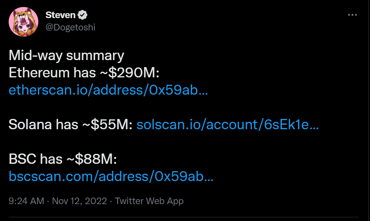Click the word Solana in the tweet
This screenshot has height=221, width=370.
[30, 125]
